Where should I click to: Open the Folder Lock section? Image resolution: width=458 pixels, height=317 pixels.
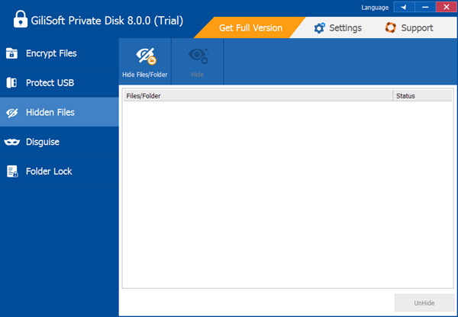point(59,171)
